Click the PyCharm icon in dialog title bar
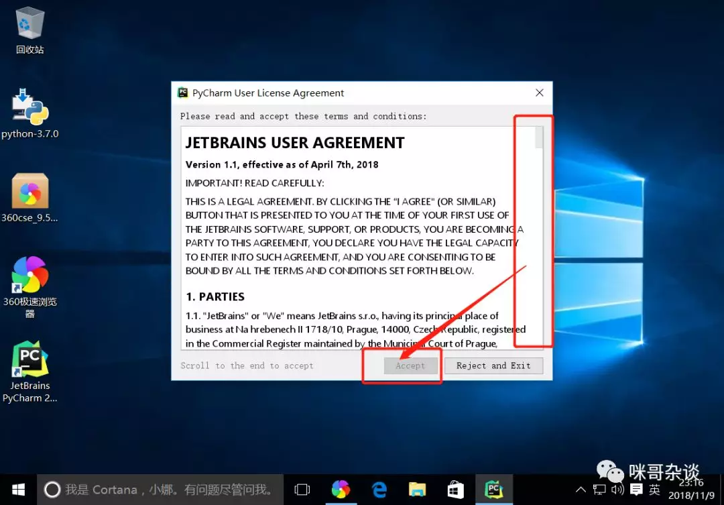Viewport: 724px width, 505px height. (x=183, y=93)
